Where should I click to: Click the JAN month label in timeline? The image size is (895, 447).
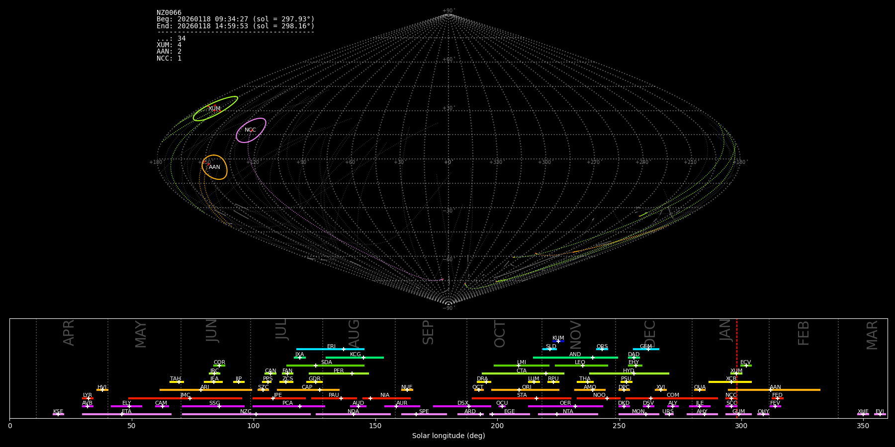pyautogui.click(x=725, y=330)
